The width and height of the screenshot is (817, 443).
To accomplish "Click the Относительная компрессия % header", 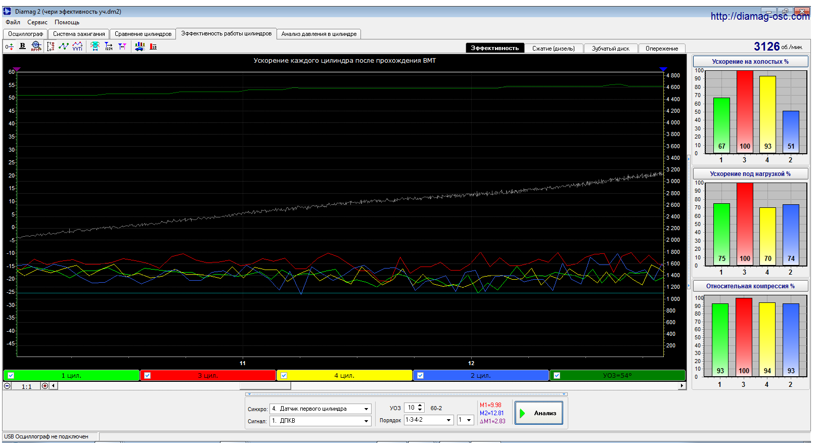I will [x=750, y=286].
